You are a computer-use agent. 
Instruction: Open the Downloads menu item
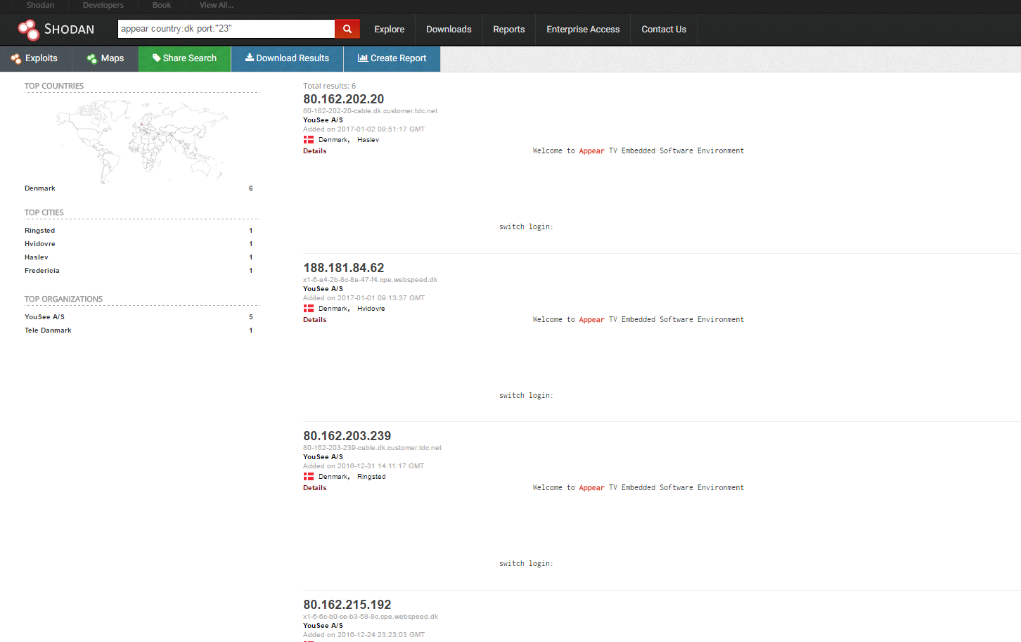[x=449, y=30]
